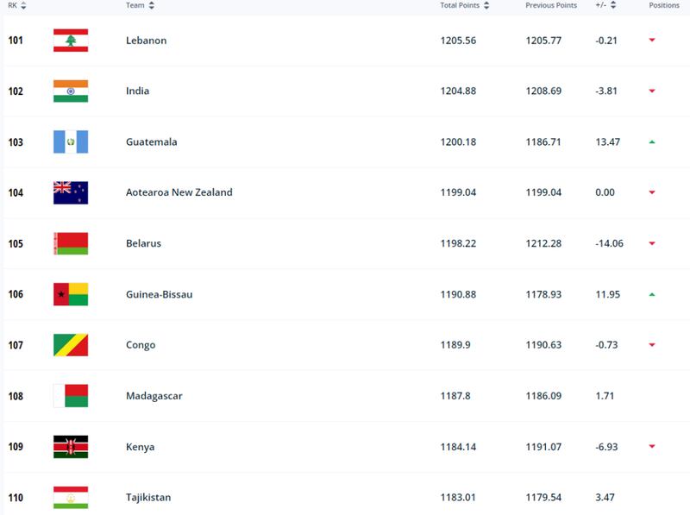Click Belarus's red down position arrow
This screenshot has width=690, height=515.
click(652, 243)
